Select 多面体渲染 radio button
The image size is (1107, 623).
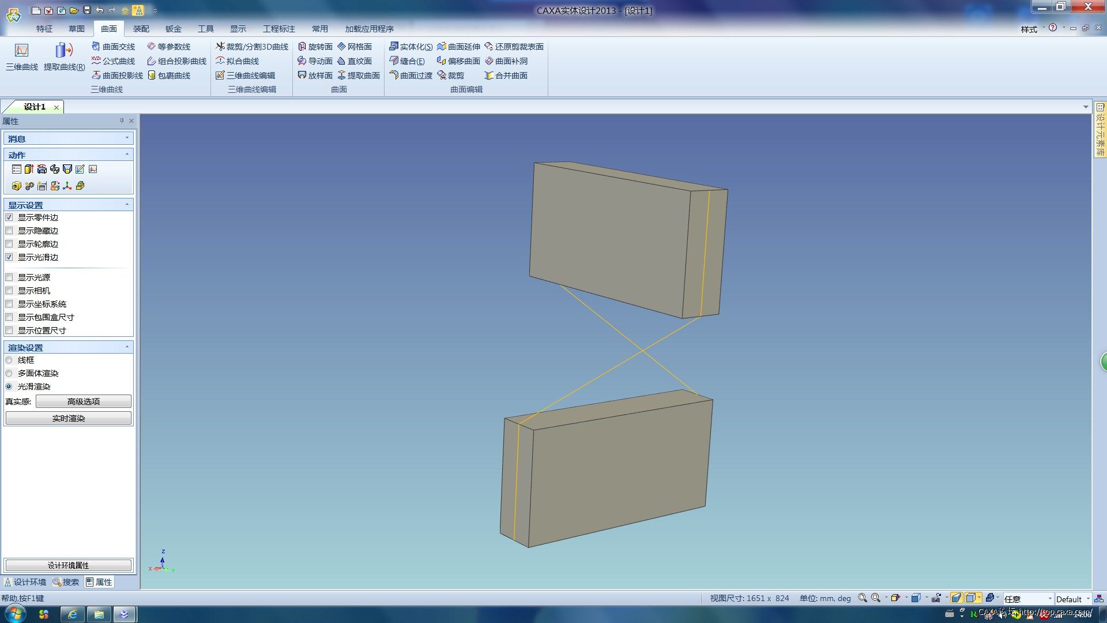(9, 373)
